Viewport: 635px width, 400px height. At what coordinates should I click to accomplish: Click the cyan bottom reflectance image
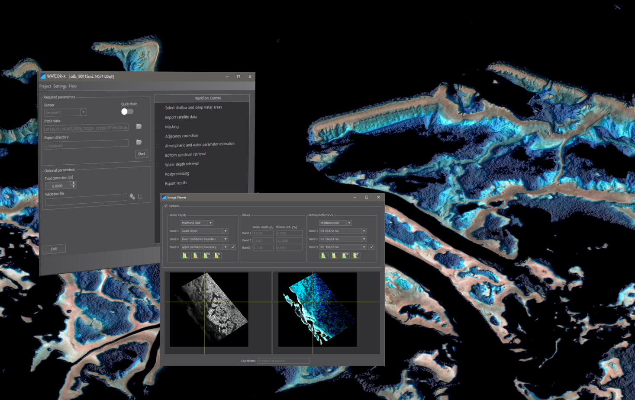click(x=317, y=309)
